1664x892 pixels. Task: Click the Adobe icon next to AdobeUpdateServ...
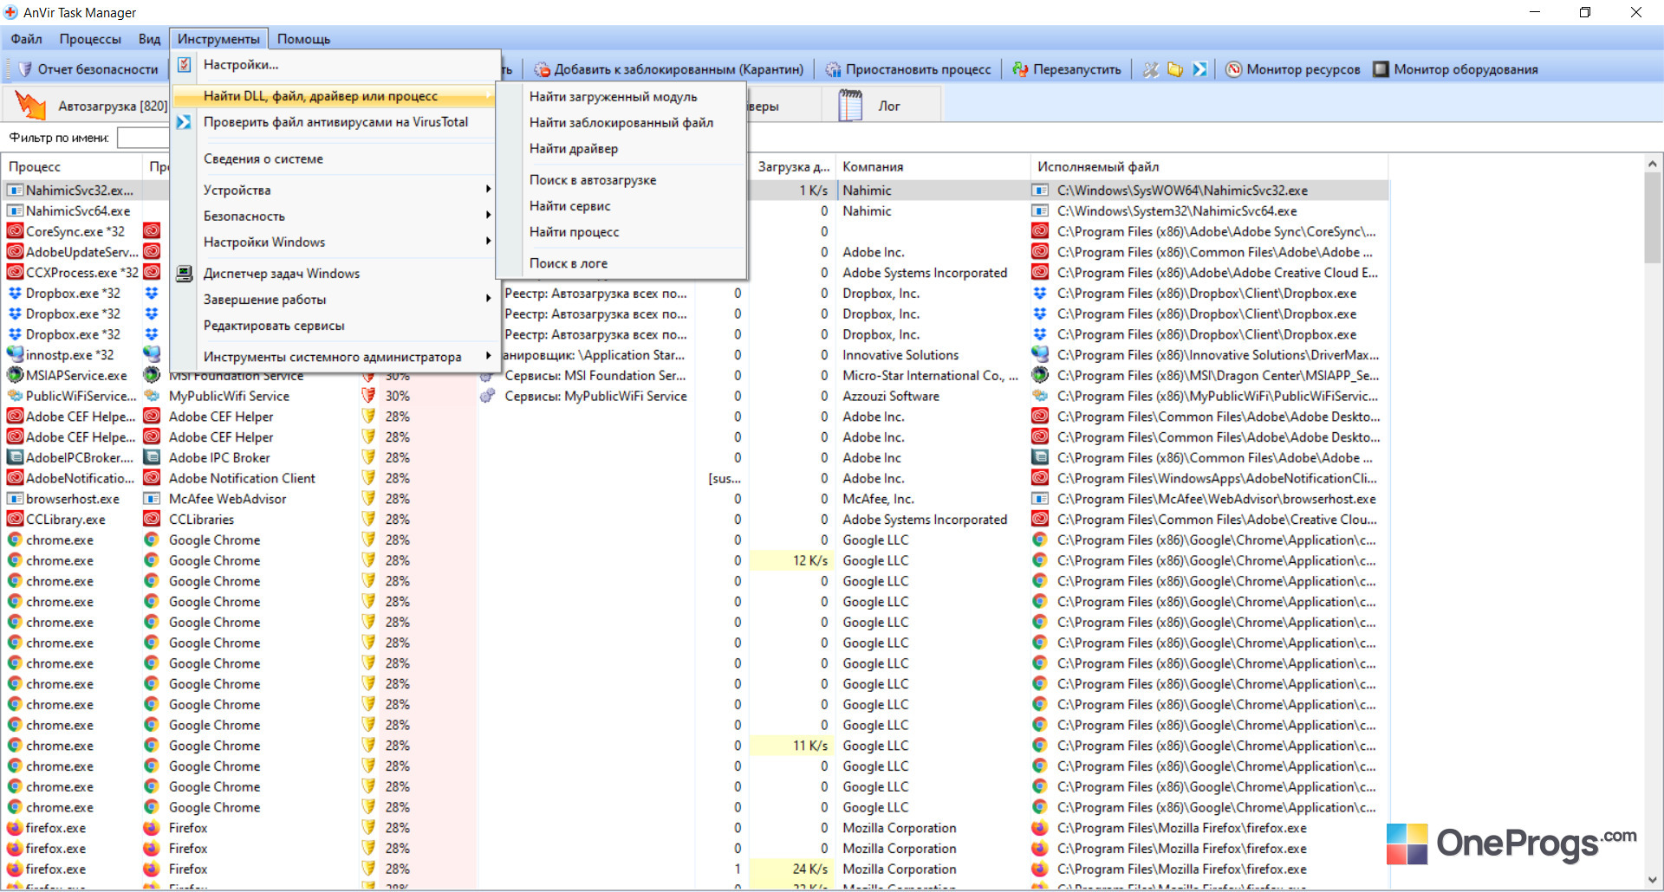(15, 252)
